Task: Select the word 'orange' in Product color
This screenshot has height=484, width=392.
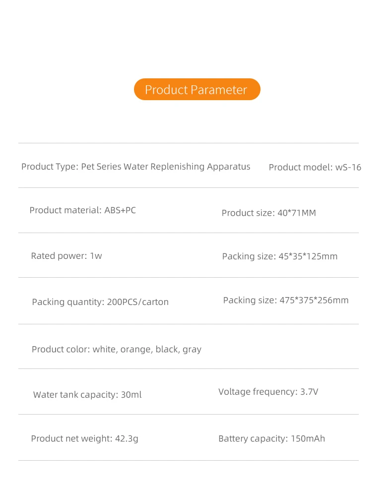Action: (x=135, y=350)
